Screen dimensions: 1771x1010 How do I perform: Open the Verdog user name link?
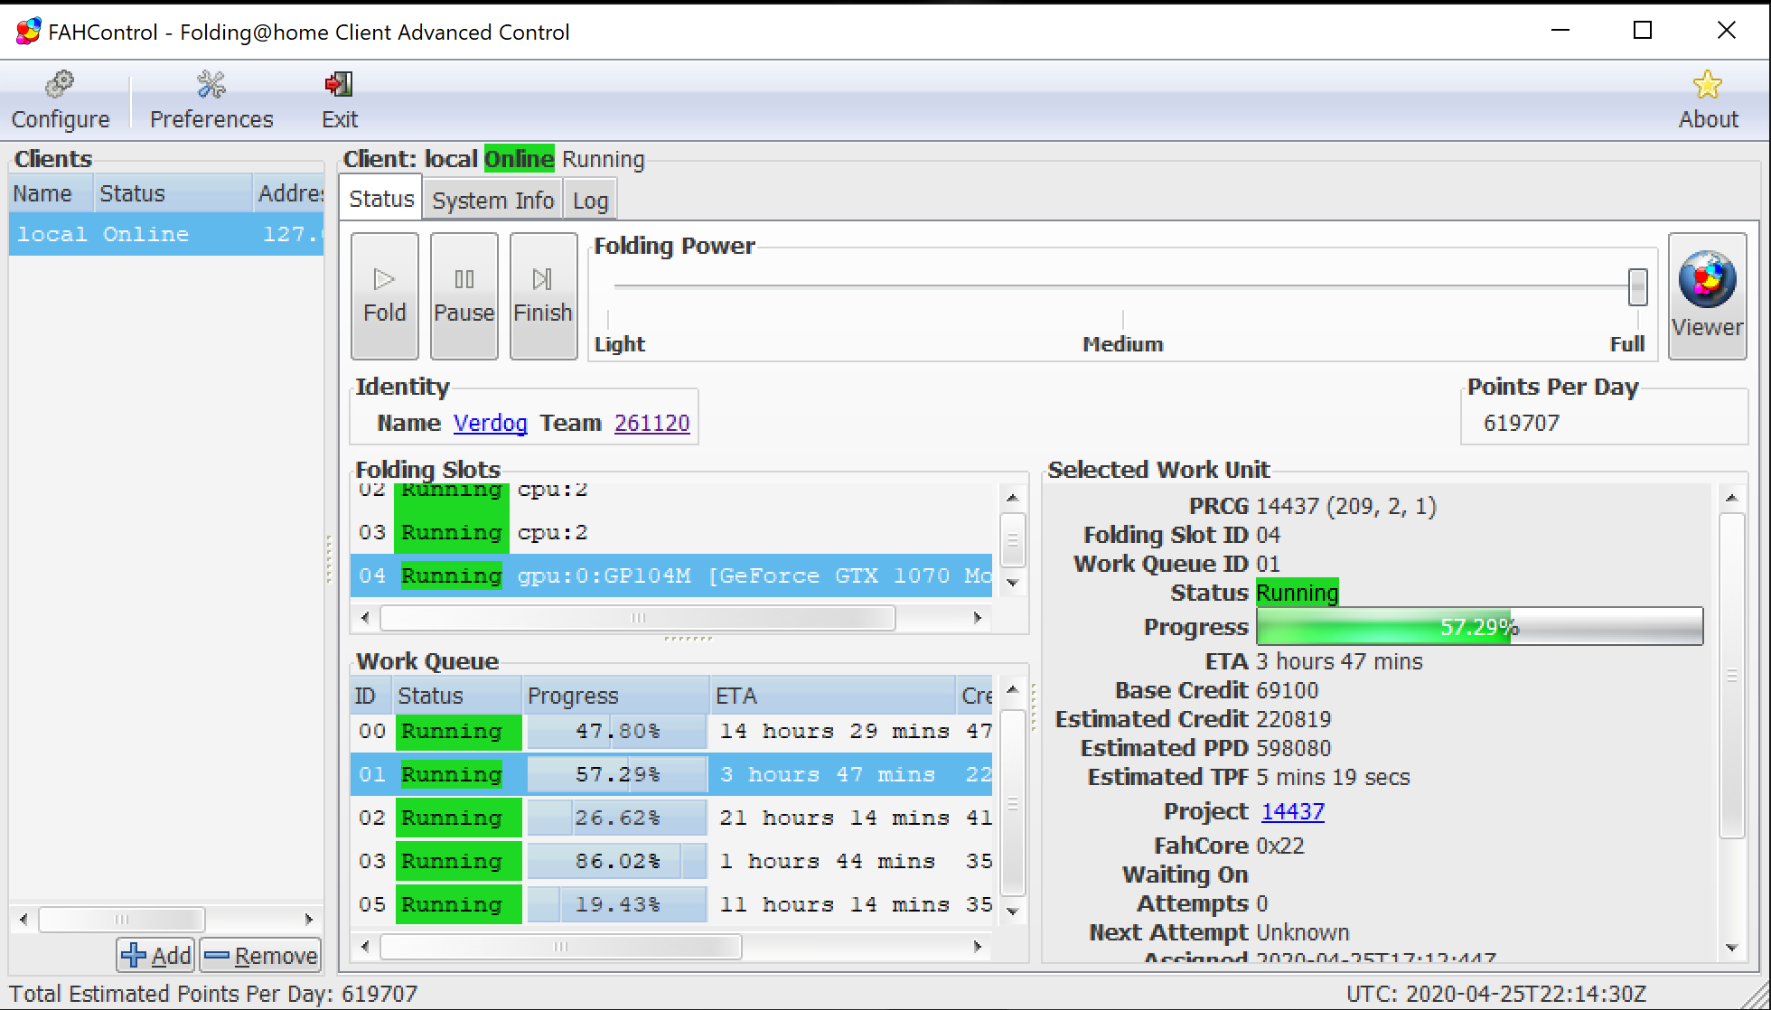[x=490, y=423]
